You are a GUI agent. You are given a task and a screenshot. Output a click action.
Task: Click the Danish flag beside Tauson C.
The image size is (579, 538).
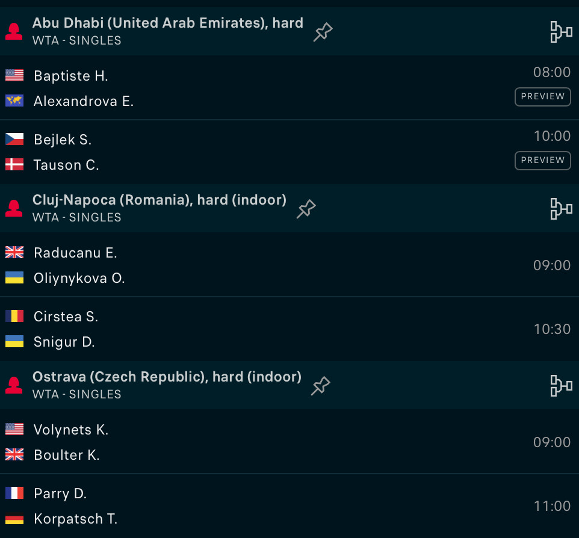click(14, 164)
